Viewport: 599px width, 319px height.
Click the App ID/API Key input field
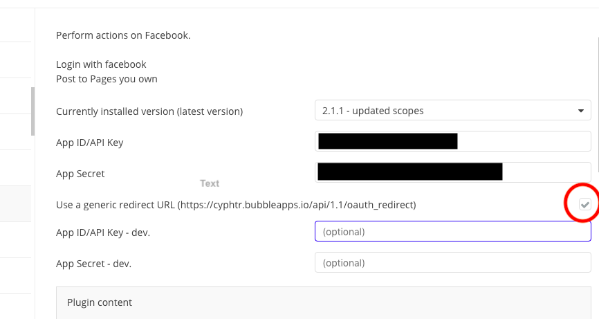(x=452, y=142)
